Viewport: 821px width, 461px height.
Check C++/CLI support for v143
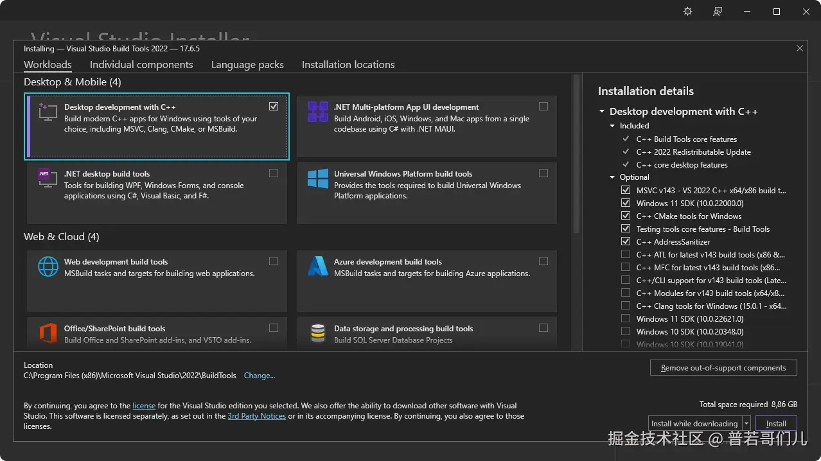[626, 281]
